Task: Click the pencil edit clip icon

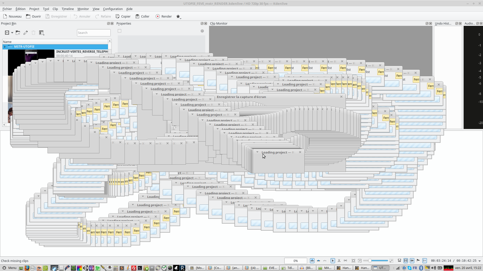Action: [x=25, y=33]
